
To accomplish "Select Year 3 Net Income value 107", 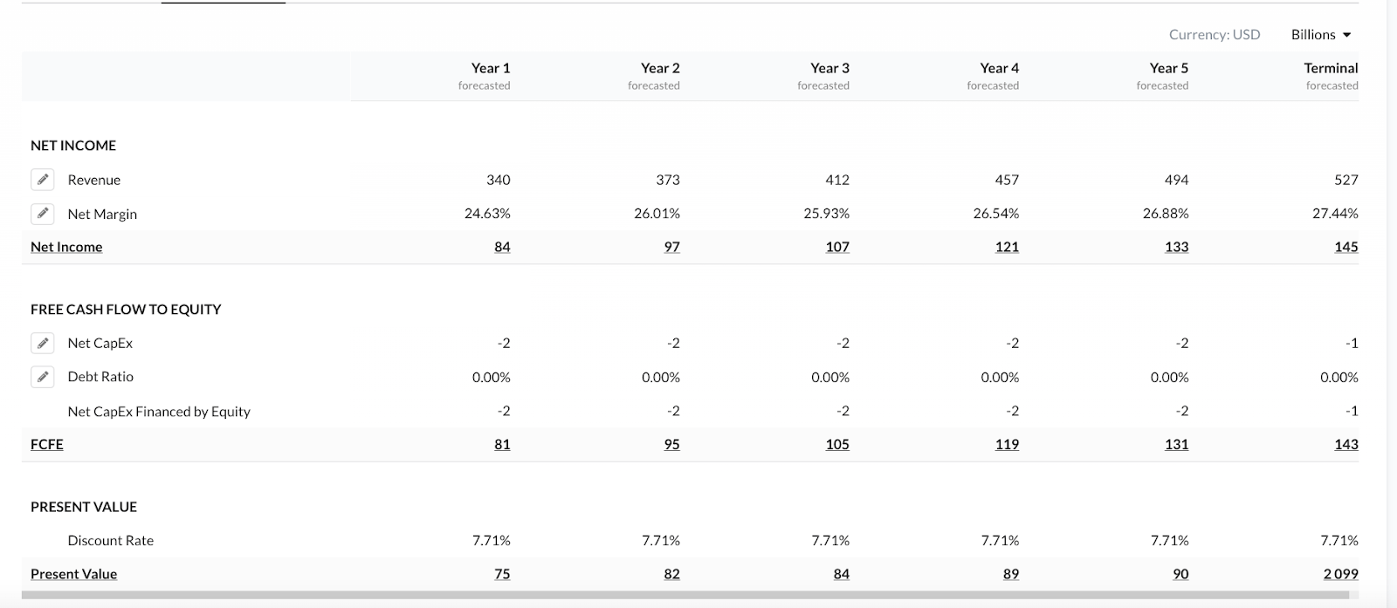I will pos(837,247).
